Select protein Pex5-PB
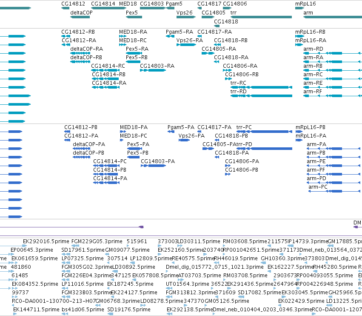362x316 pixels. 137,153
